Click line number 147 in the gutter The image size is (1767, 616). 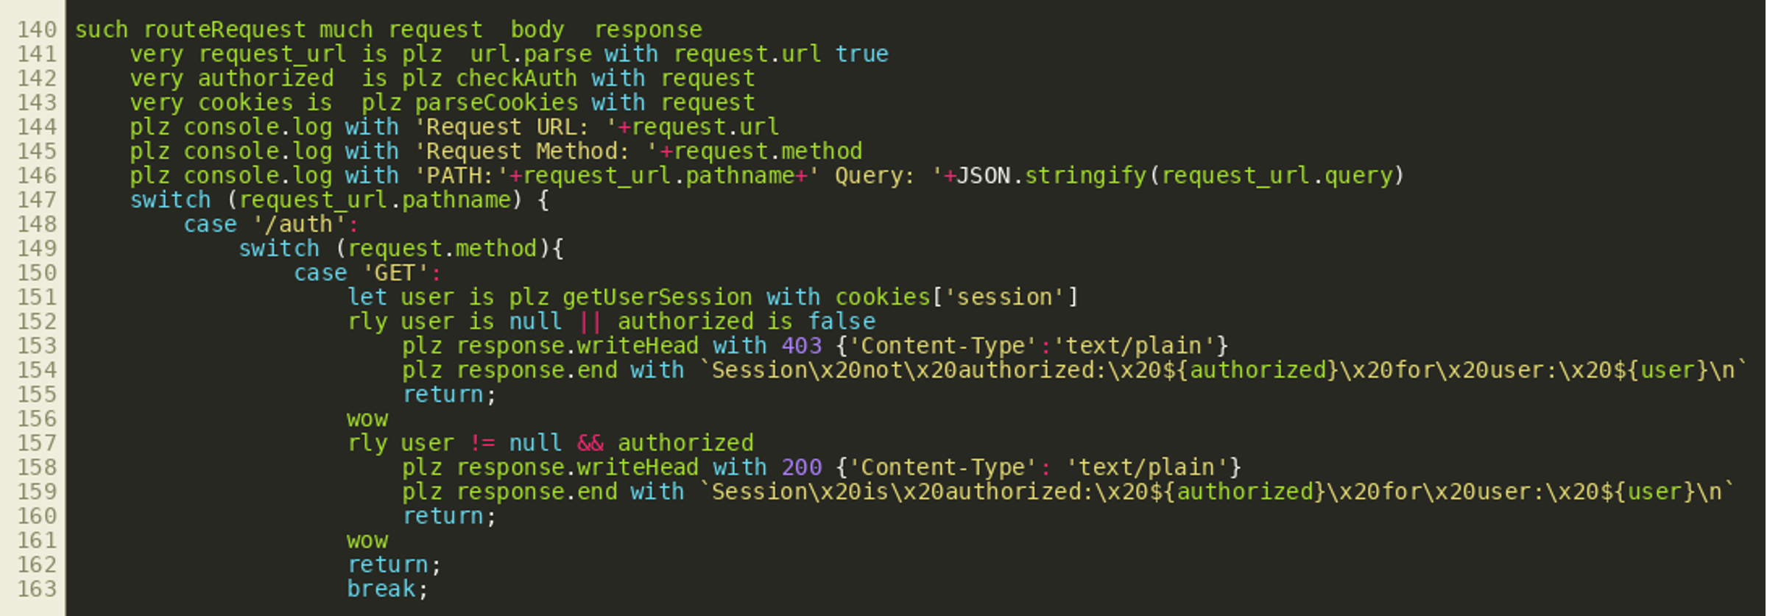pyautogui.click(x=37, y=200)
